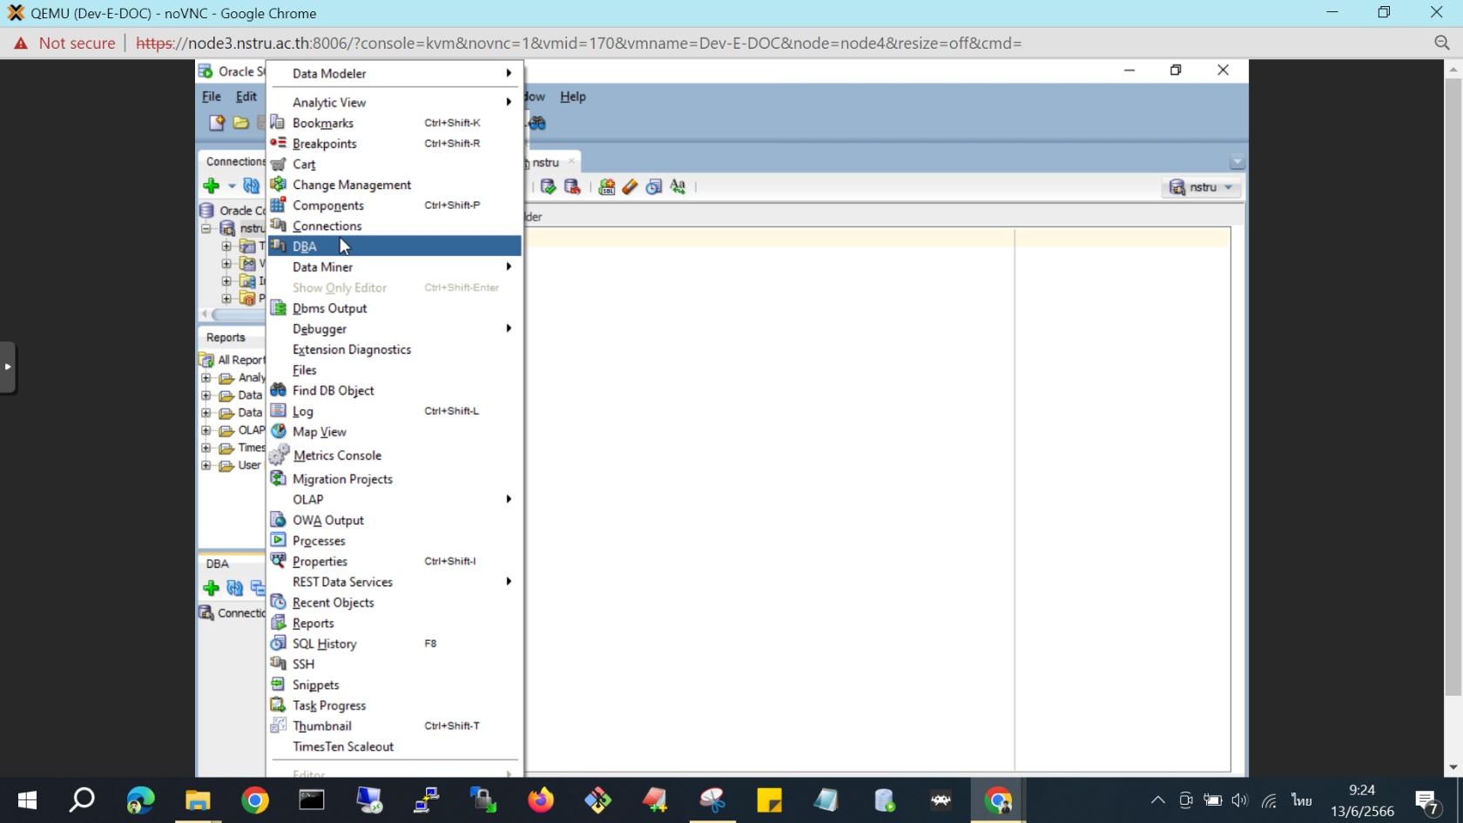The image size is (1463, 823).
Task: Open Dbms Output from menu
Action: pyautogui.click(x=394, y=308)
